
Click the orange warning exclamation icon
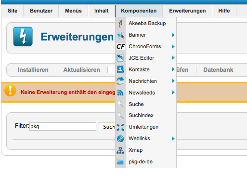click(x=10, y=91)
